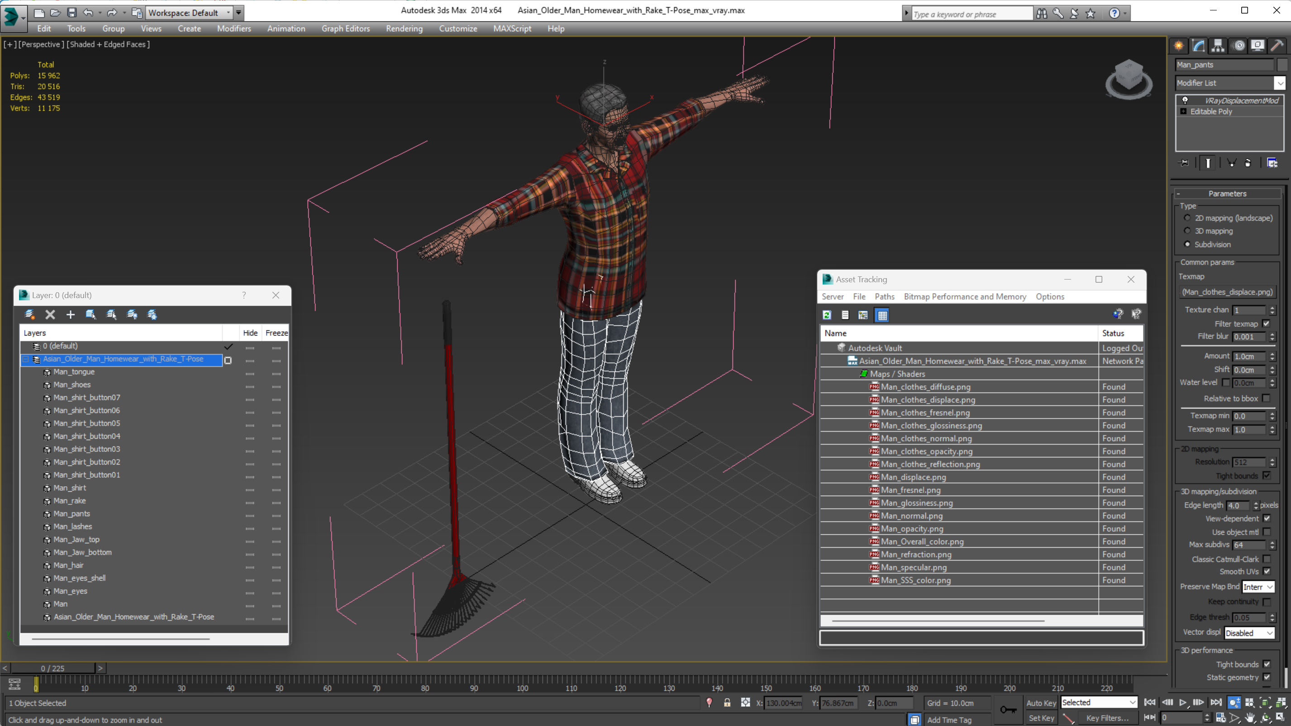Open the Utilities command panel tab
This screenshot has width=1291, height=726.
(1277, 46)
